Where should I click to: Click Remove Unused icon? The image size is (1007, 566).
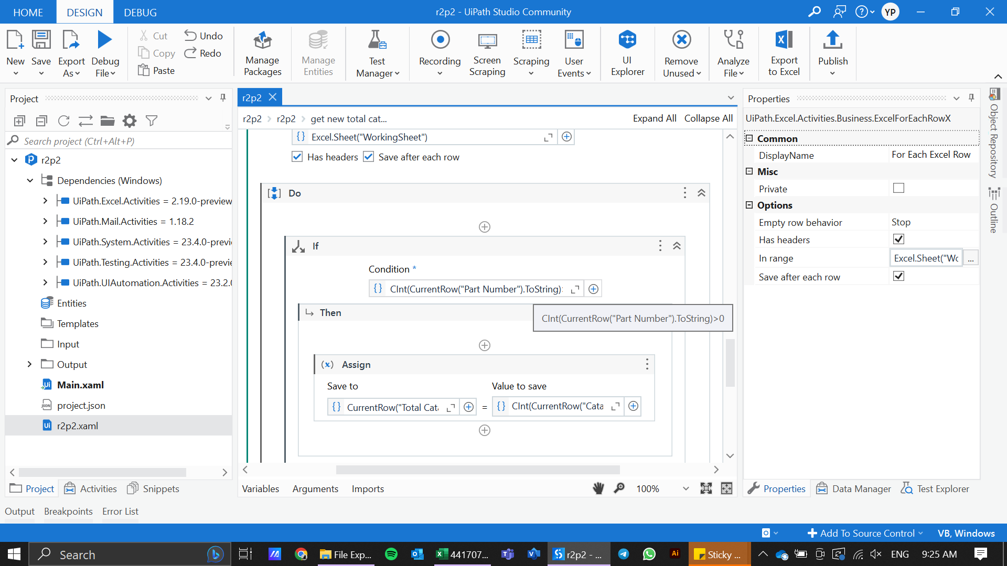click(681, 40)
